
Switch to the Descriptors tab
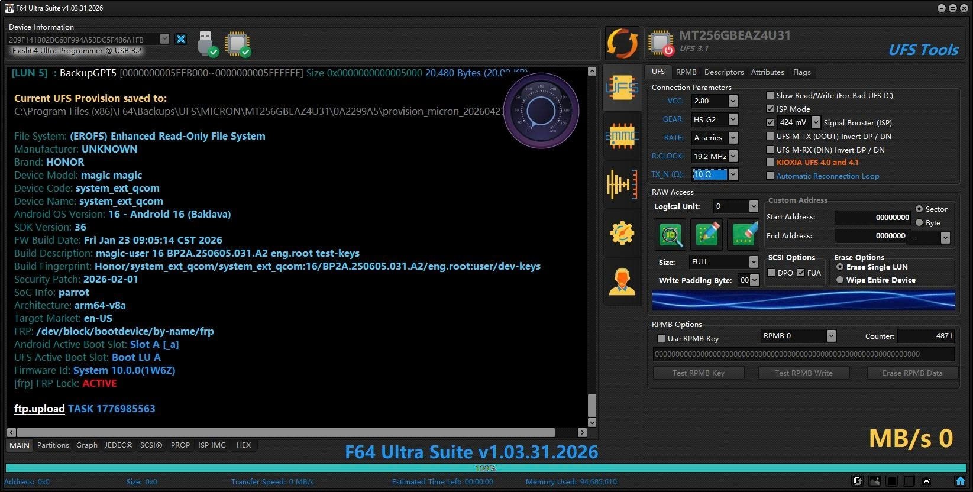pos(724,72)
